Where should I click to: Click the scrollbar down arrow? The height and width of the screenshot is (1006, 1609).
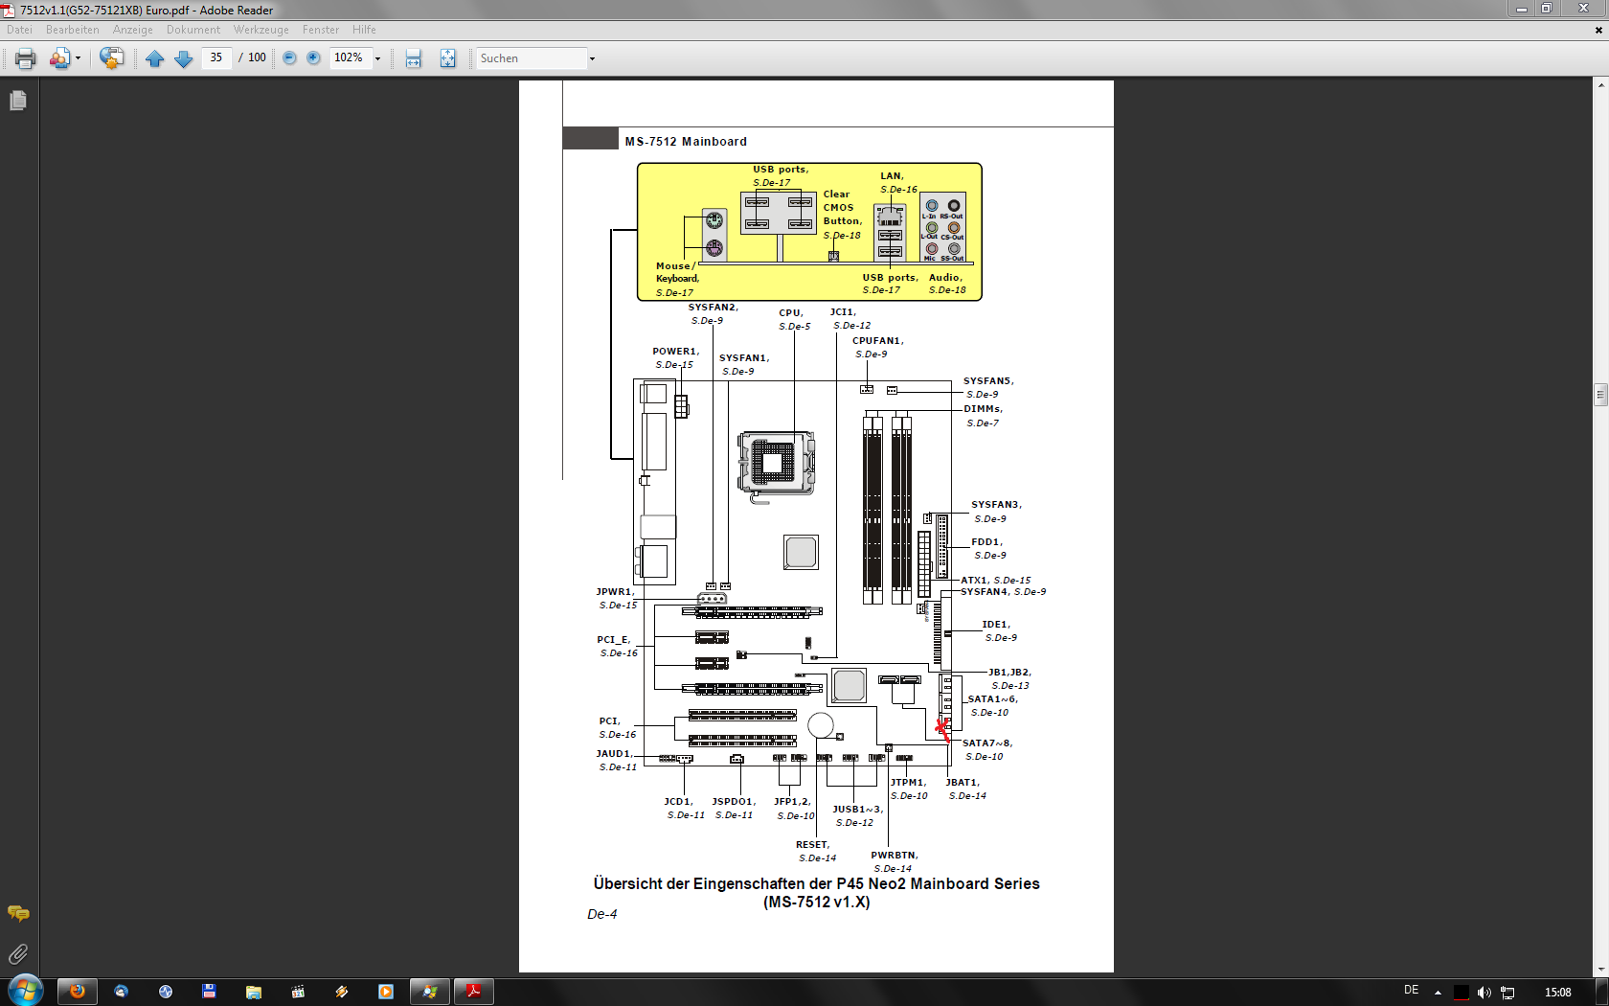click(1600, 969)
